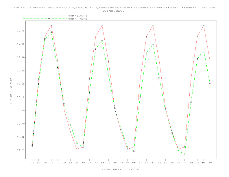Click the 17.6 y-axis tick label
229x177 pixels.
coord(20,44)
